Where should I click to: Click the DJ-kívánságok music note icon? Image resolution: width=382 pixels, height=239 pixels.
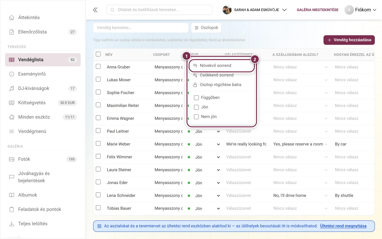(x=12, y=88)
